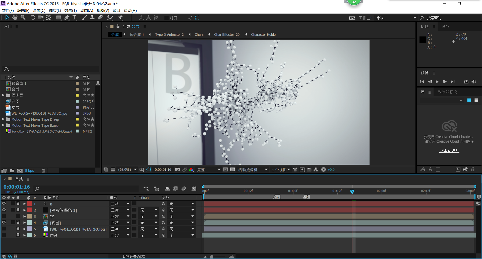482x259 pixels.
Task: Toggle transparency grid in viewer
Action: coord(233,169)
